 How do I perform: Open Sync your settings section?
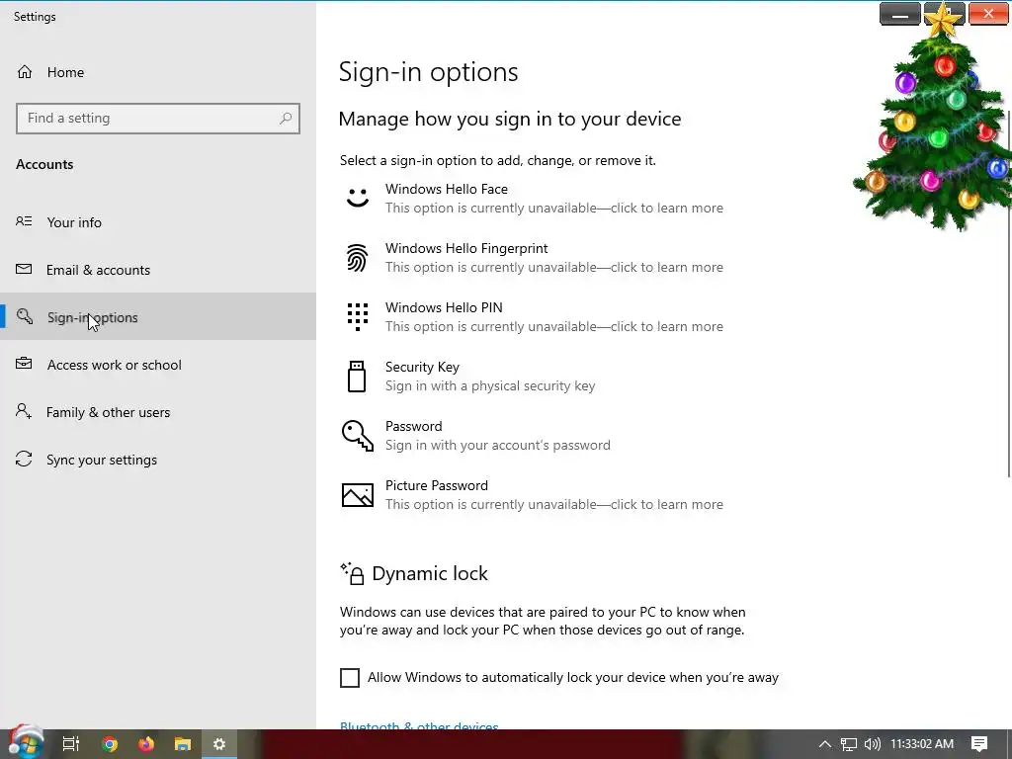[x=158, y=460]
